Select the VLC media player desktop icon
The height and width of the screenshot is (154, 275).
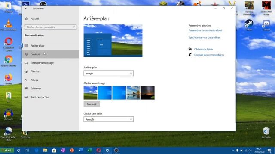click(x=9, y=25)
